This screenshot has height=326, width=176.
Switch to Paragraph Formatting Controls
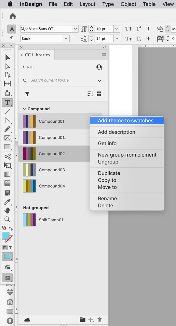pyautogui.click(x=12, y=38)
